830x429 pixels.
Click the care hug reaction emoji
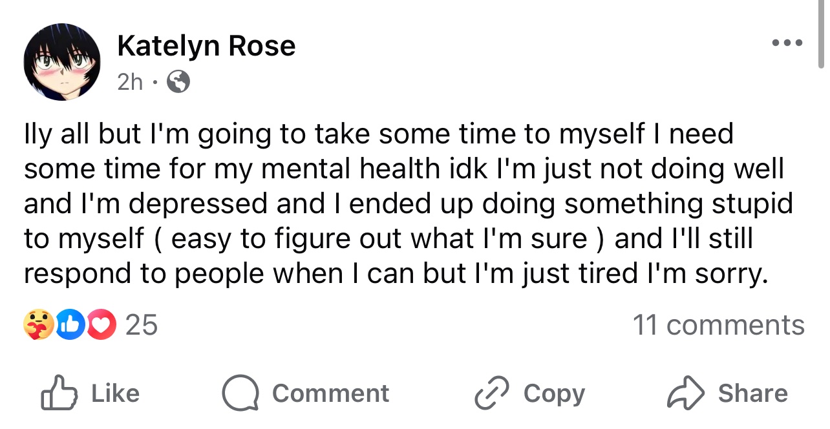click(39, 325)
